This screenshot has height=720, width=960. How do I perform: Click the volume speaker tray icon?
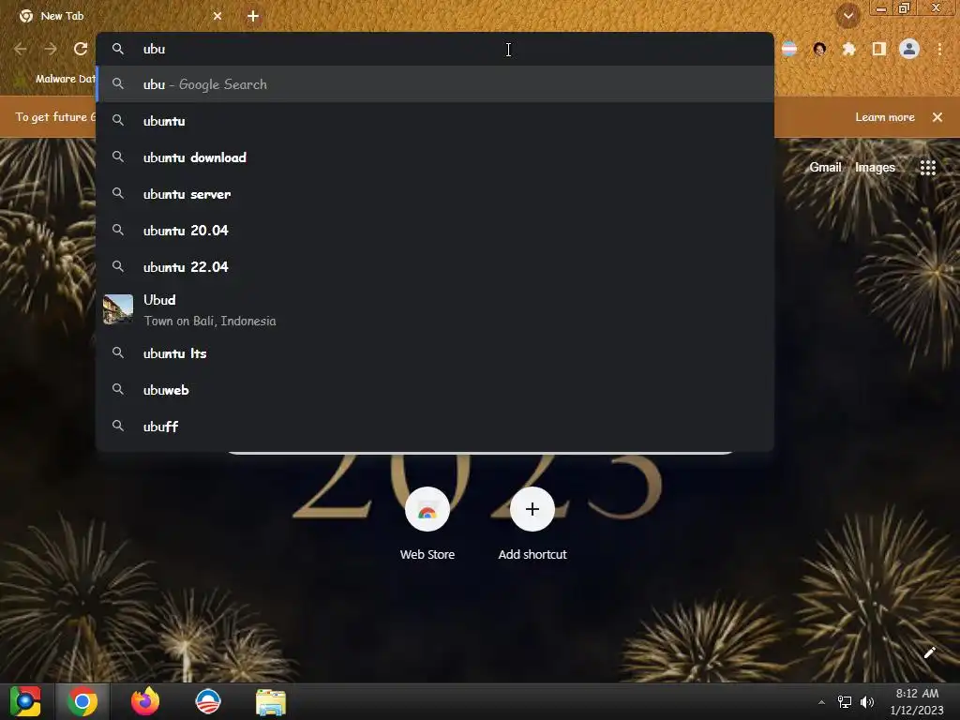click(x=867, y=702)
